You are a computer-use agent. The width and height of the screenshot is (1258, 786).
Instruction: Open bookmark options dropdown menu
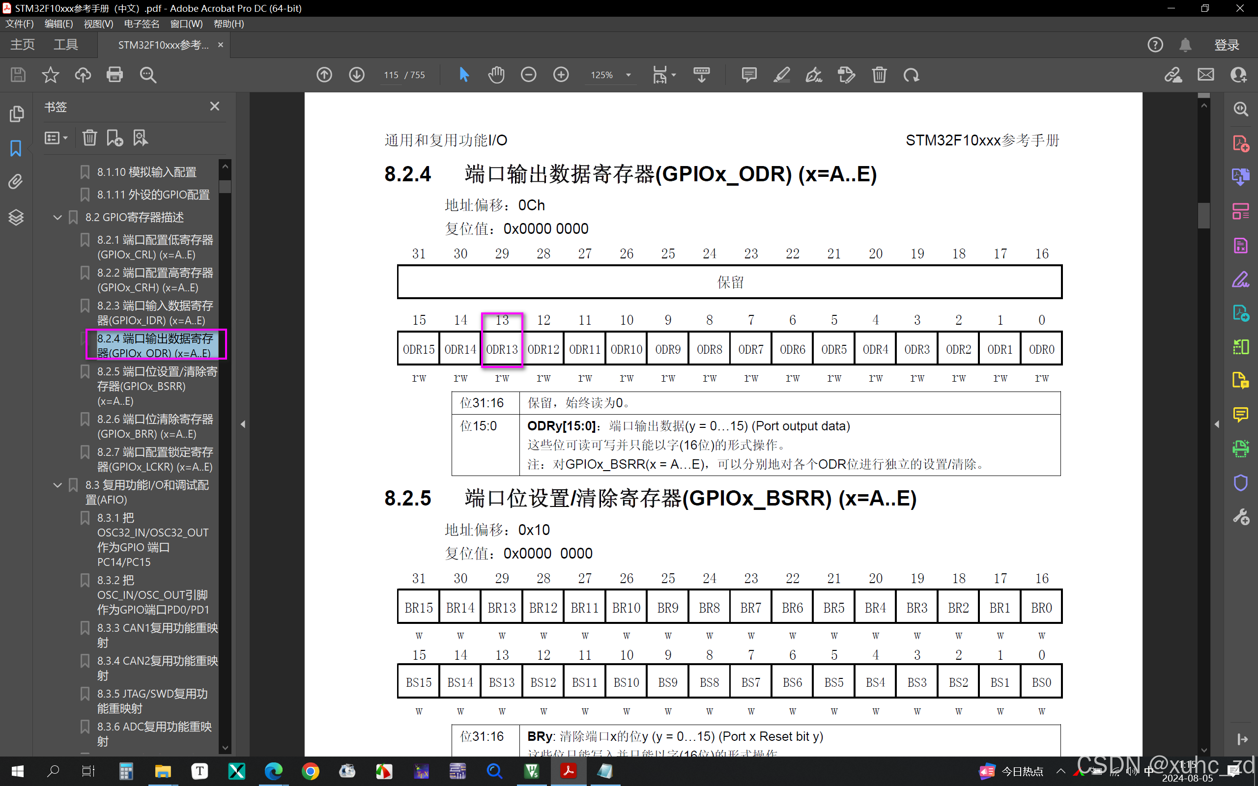coord(56,138)
